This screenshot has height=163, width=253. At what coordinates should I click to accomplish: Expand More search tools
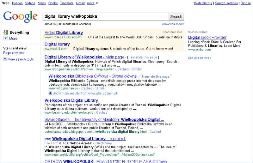19,59
